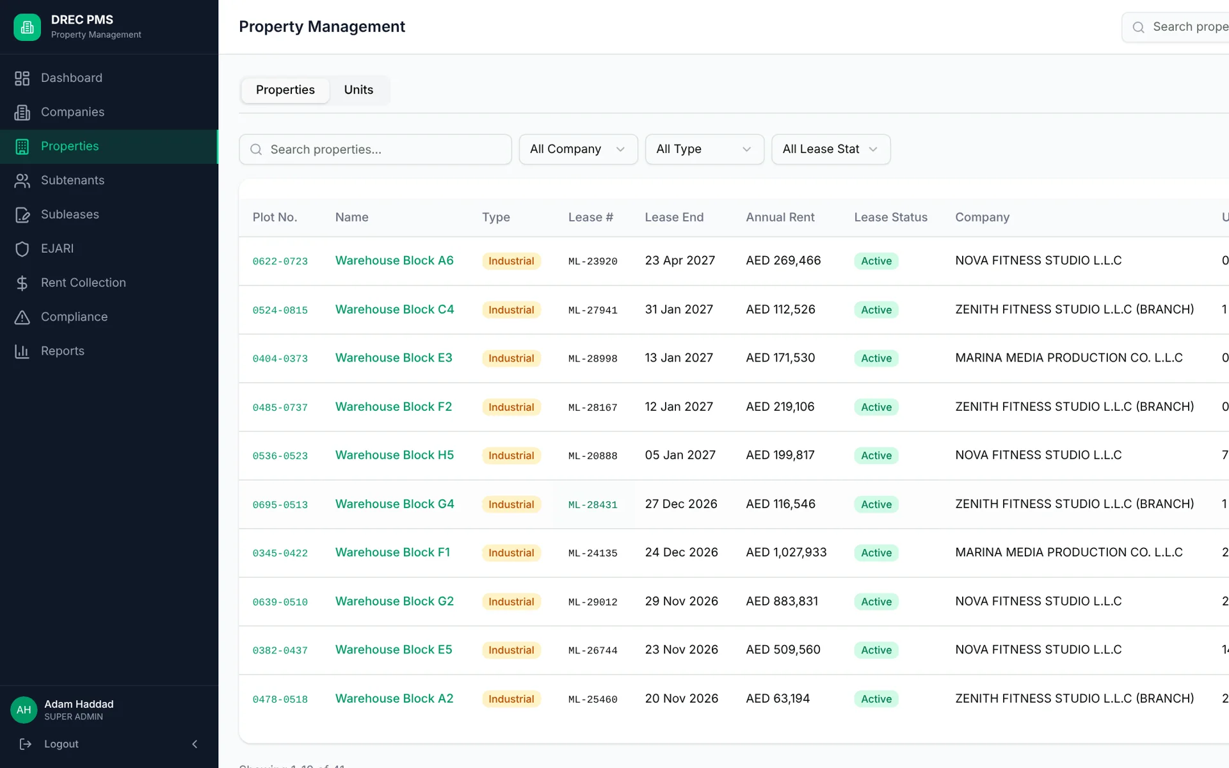1229x768 pixels.
Task: Click MARINA MEDIA PRODUCTION CO. in the E3 row
Action: (x=1068, y=358)
